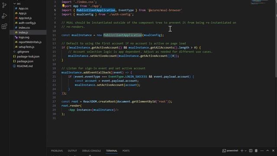The width and height of the screenshot is (277, 156).
Task: Click the editor vertical scrollbar
Action: (276, 39)
